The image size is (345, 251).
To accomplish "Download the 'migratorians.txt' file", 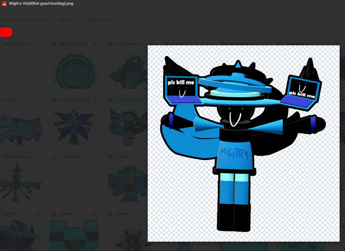I will click(94, 157).
